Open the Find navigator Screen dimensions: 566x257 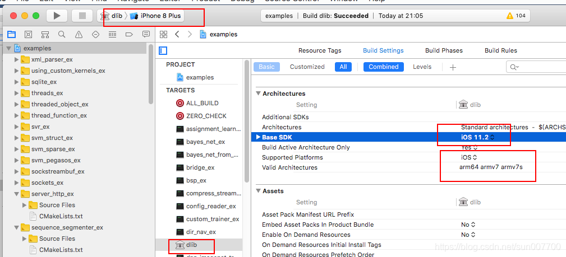point(62,35)
